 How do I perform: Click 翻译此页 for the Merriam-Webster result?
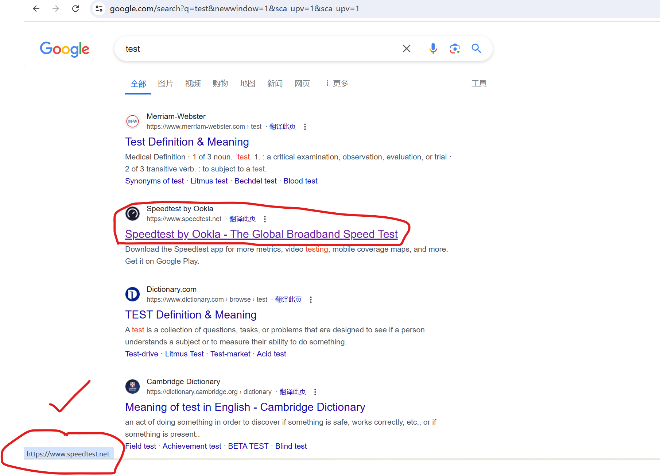click(x=283, y=127)
